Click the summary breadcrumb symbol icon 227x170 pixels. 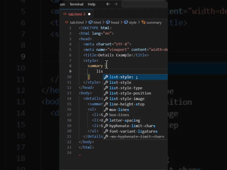coord(143,22)
